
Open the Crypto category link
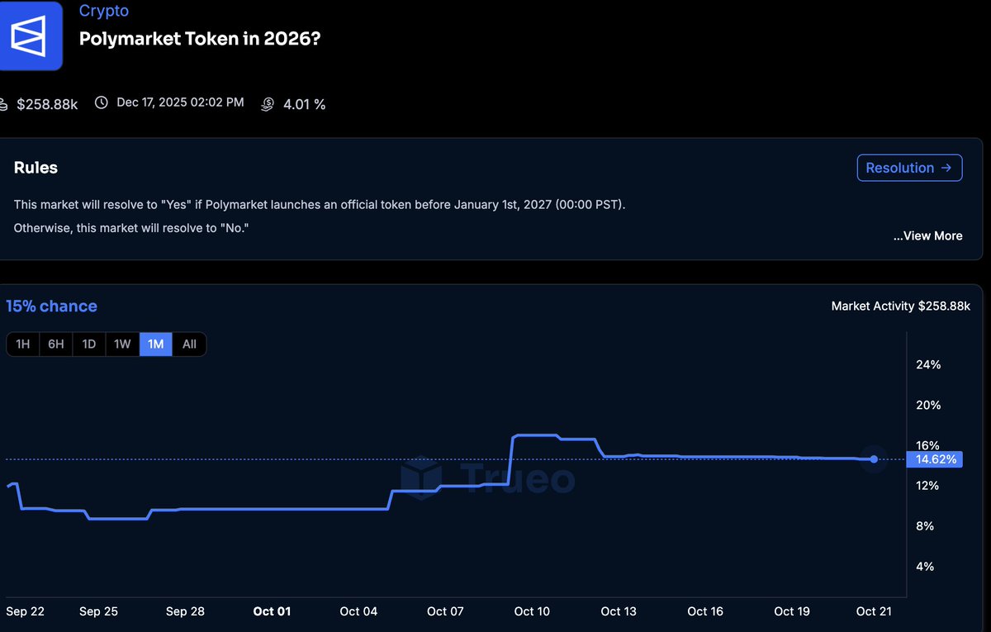click(104, 12)
